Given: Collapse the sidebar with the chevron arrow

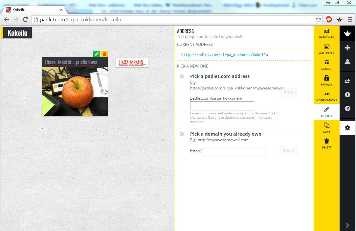Looking at the screenshot, I should (347, 225).
